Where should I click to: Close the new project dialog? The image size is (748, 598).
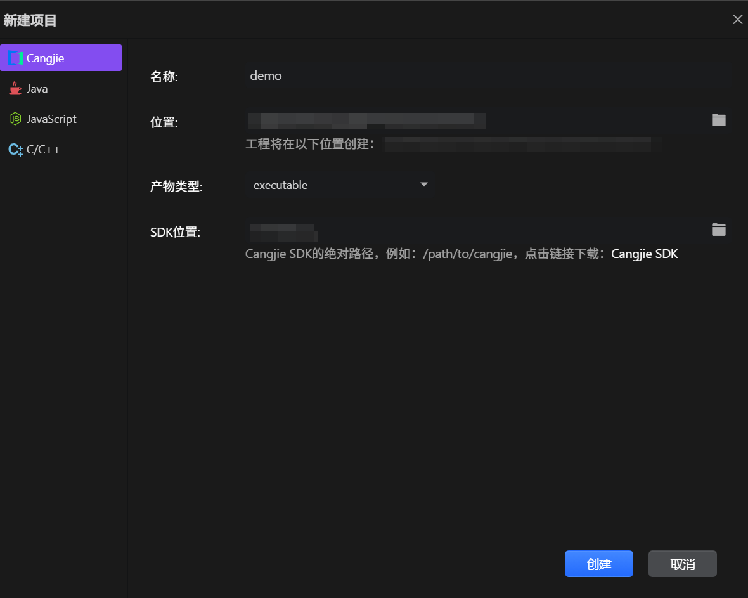pyautogui.click(x=737, y=20)
